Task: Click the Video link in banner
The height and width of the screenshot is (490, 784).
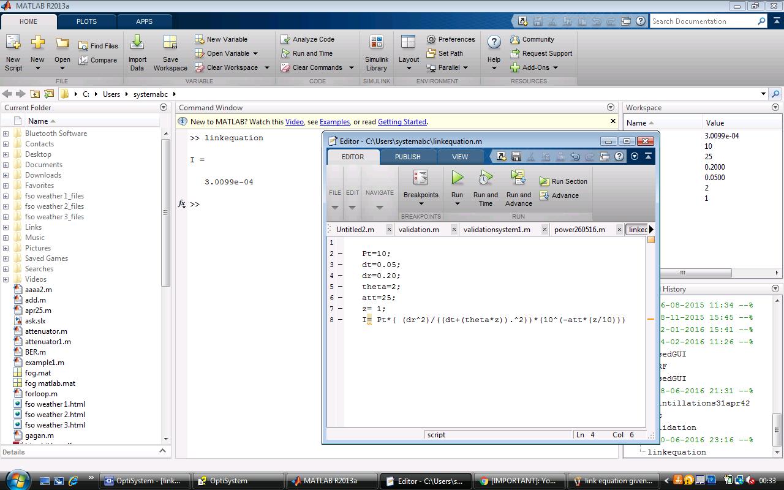Action: pos(294,122)
